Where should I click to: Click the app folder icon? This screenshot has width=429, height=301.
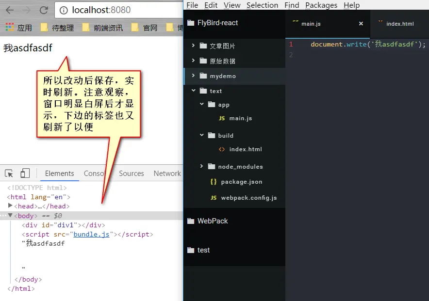pyautogui.click(x=212, y=104)
